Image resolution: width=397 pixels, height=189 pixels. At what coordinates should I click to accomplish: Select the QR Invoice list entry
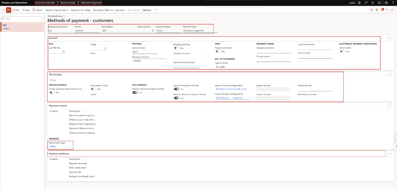(x=22, y=27)
